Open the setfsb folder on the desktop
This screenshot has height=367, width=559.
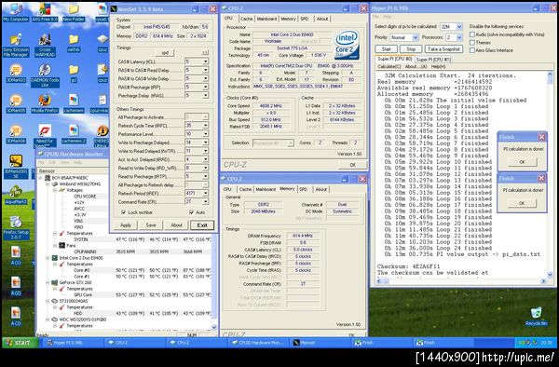pyautogui.click(x=74, y=43)
